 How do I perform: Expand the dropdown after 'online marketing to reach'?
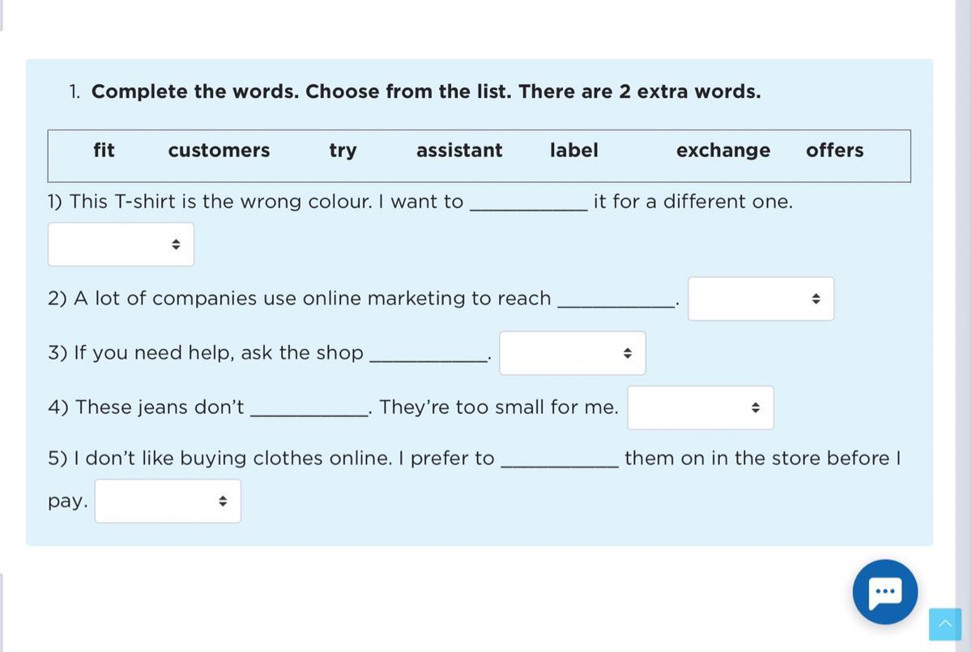(x=761, y=299)
